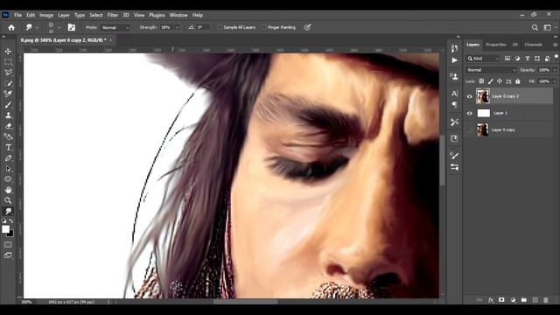Select the Brush tool in left toolbar
The image size is (560, 315).
click(x=8, y=105)
